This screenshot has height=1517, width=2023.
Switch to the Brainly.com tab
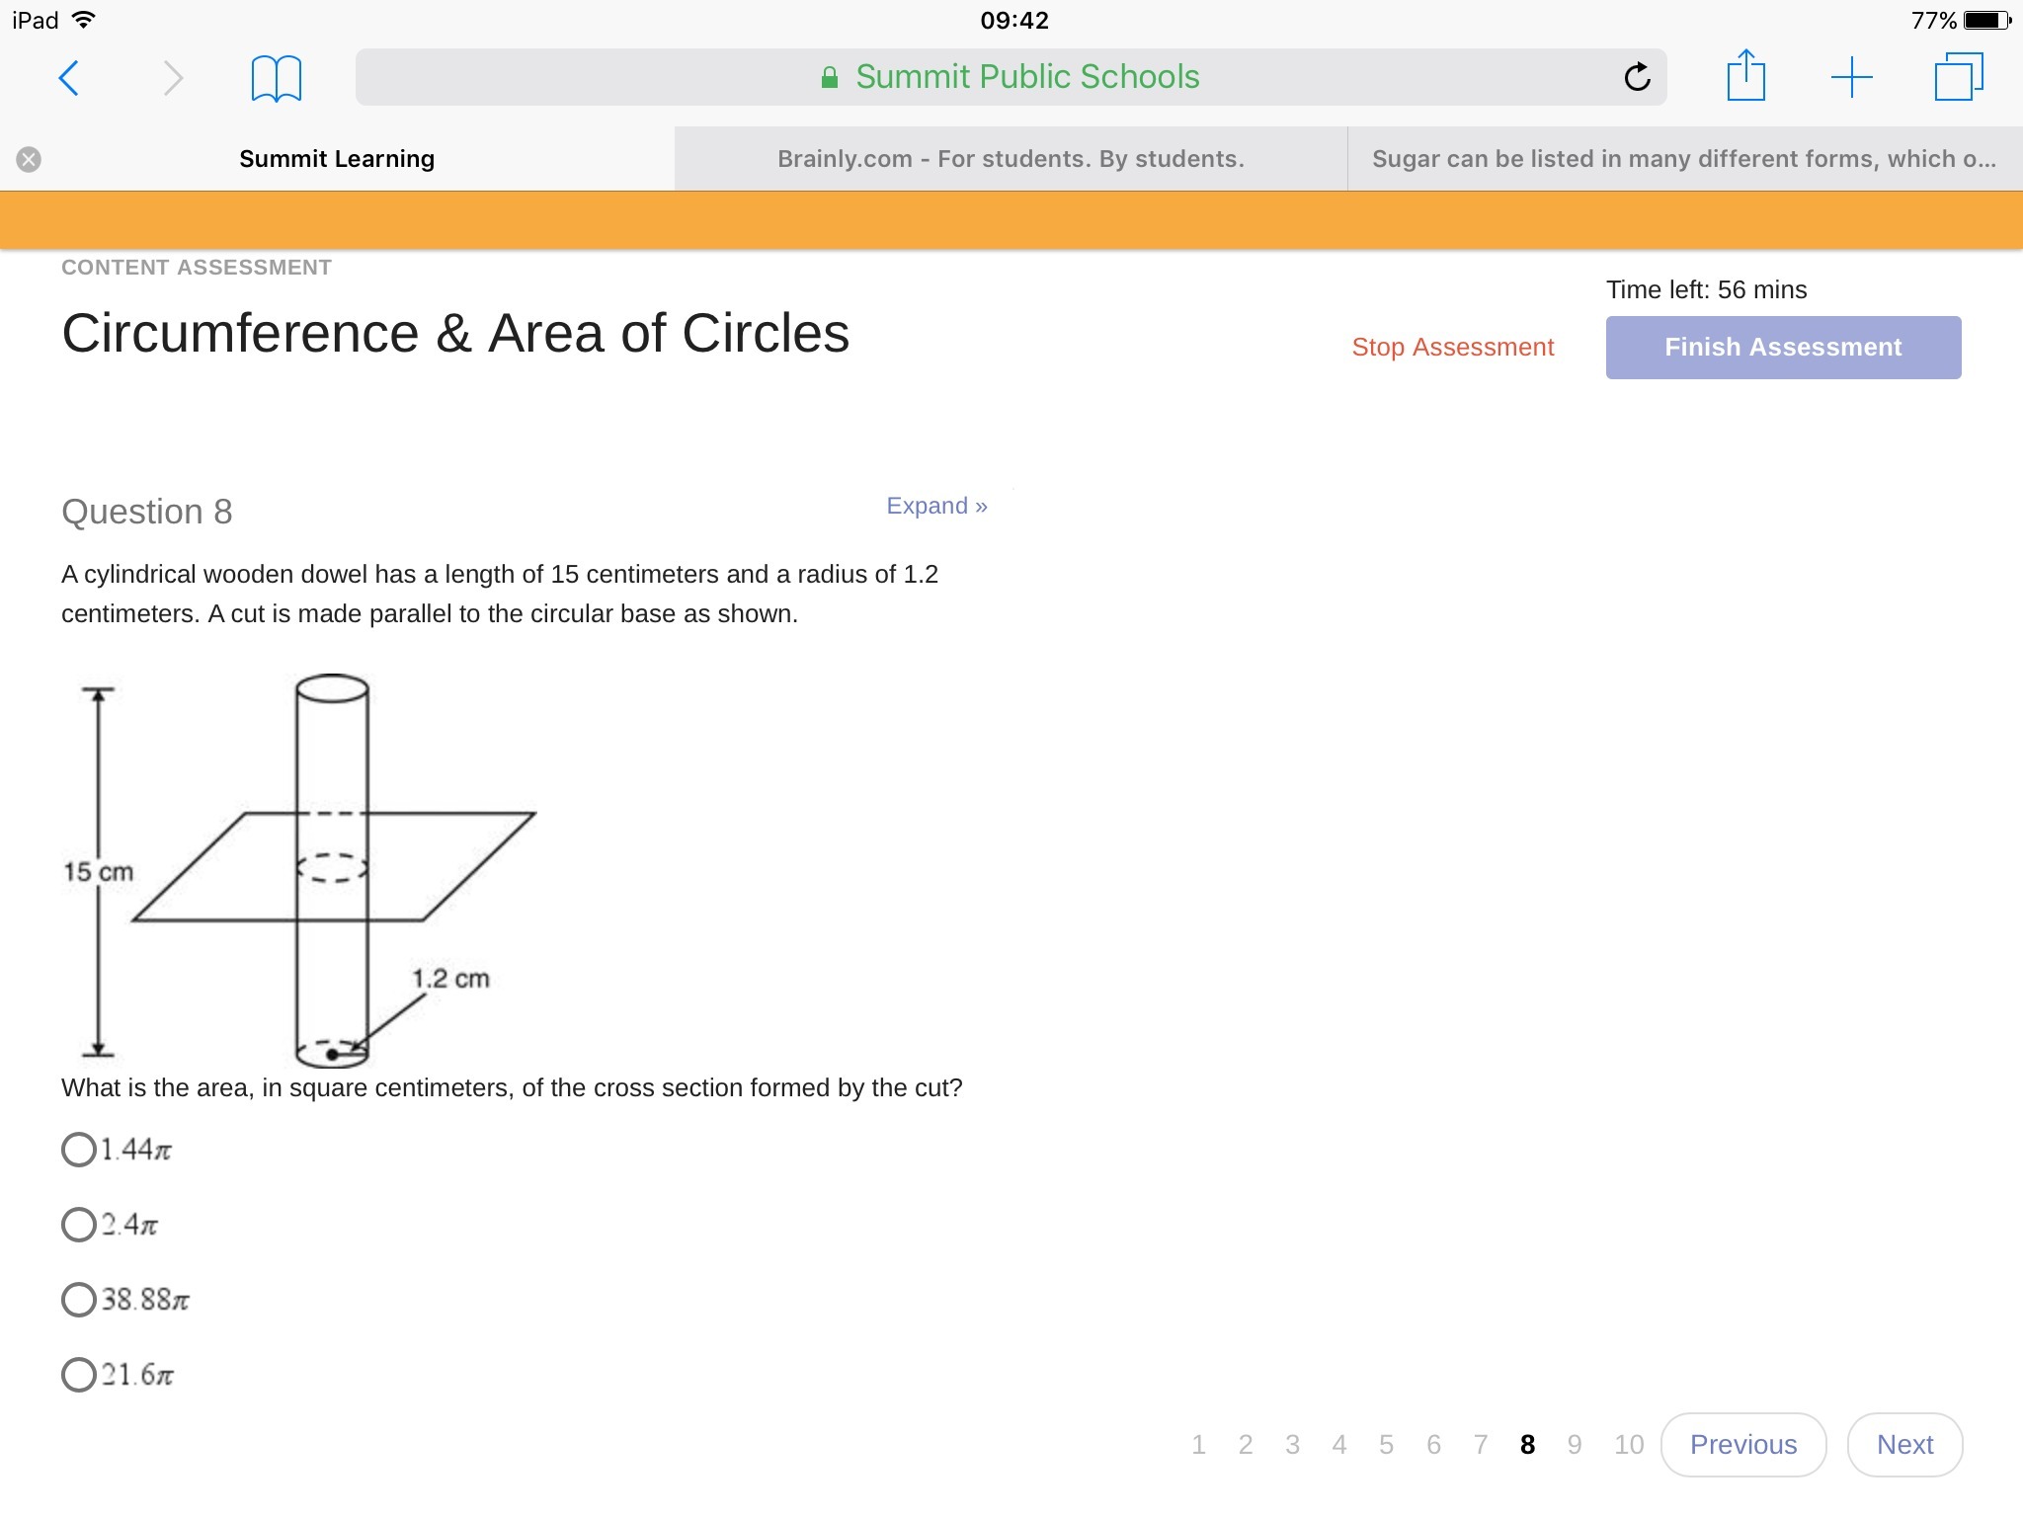(x=1010, y=159)
